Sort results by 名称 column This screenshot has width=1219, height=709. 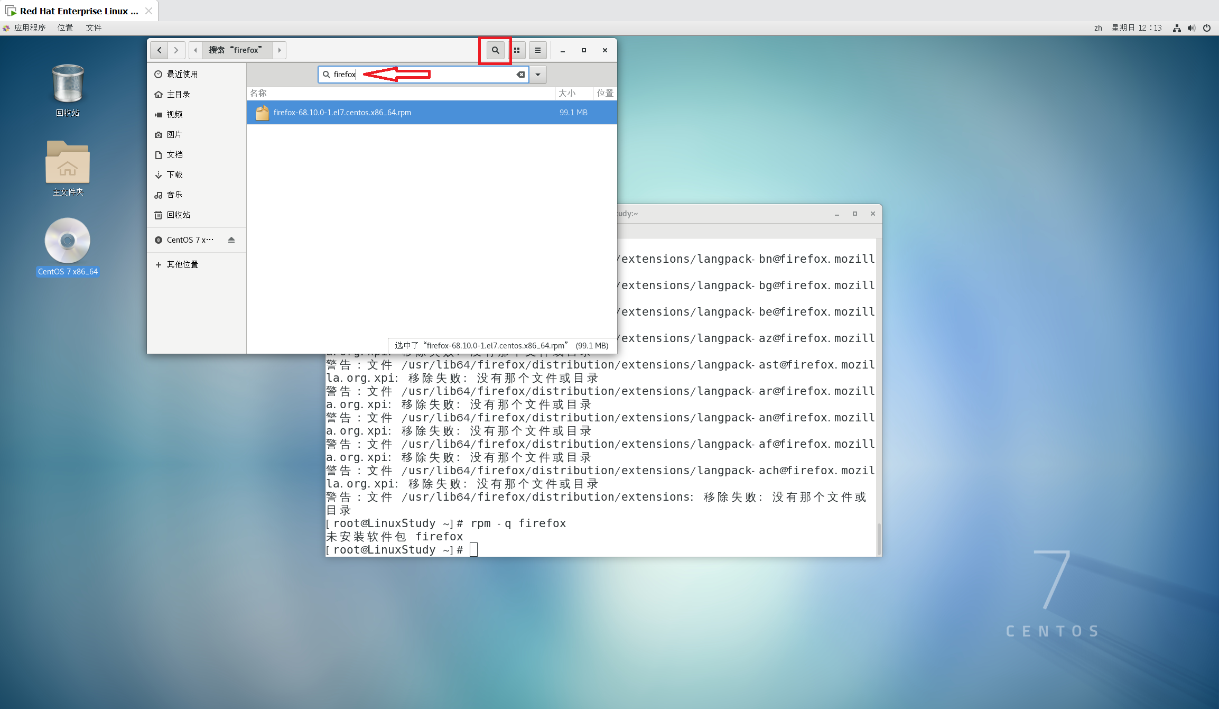[x=401, y=94]
